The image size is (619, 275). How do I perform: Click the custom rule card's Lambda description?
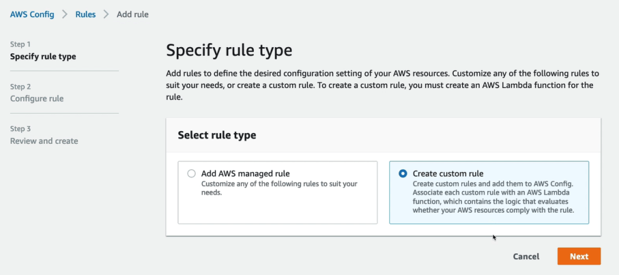pos(492,197)
